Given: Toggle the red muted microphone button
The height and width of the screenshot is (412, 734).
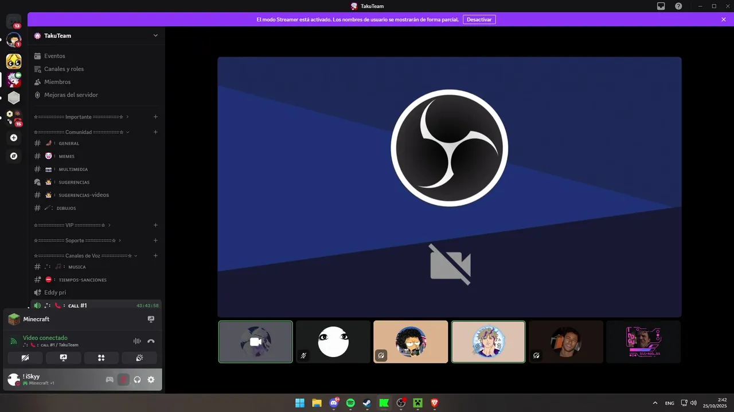Looking at the screenshot, I should coord(123,379).
